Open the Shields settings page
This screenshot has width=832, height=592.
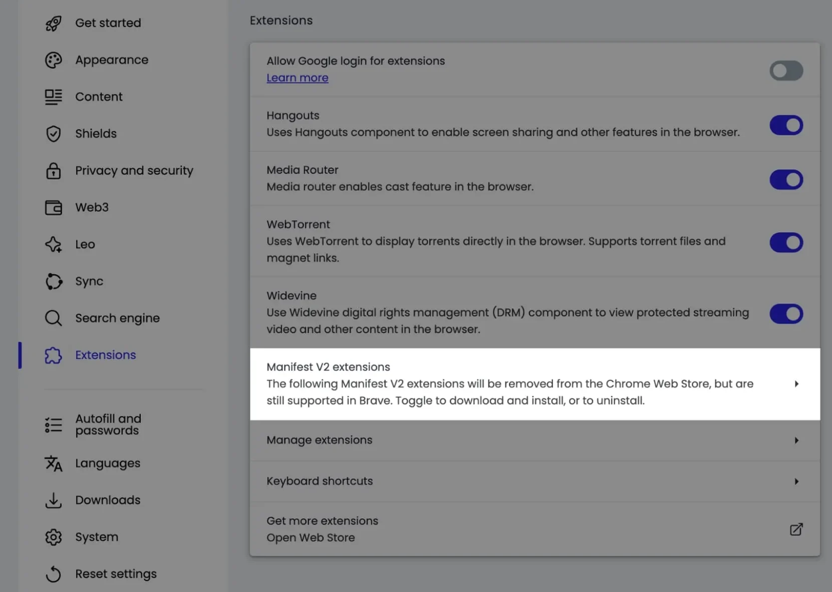96,134
